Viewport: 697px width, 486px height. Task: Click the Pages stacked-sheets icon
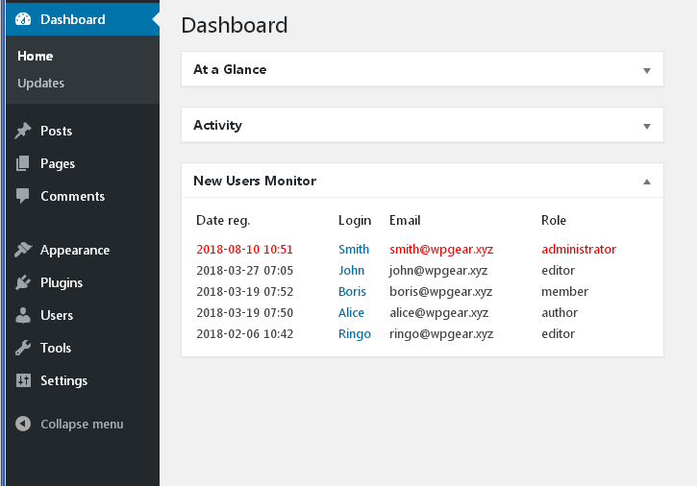pos(23,163)
